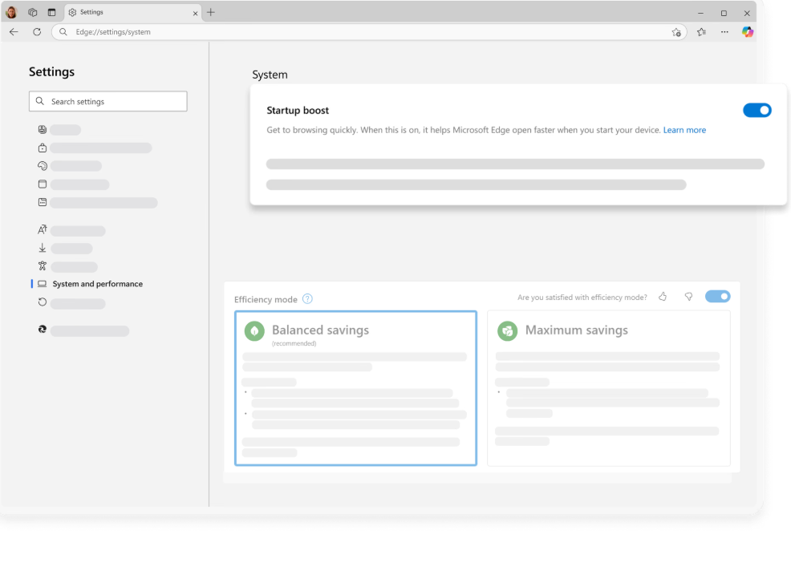
Task: Click the Favorites star-list icon
Action: 701,32
